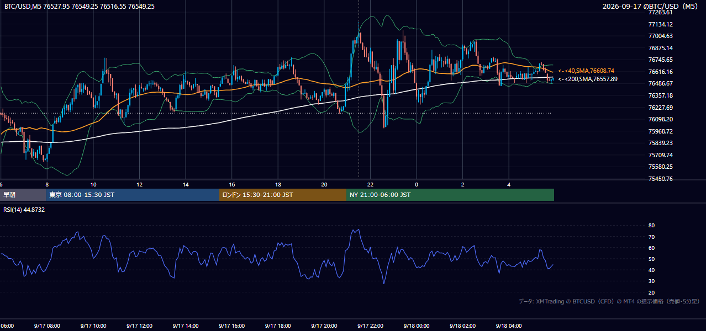Click RSI scale level 70

pos(651,237)
